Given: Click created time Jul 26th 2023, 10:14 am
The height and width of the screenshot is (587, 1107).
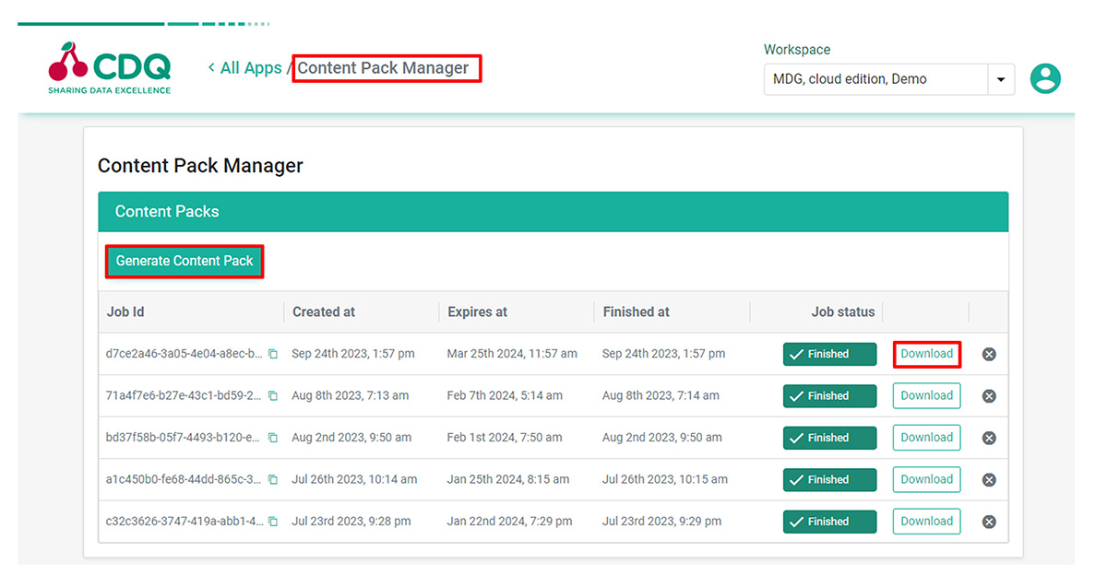Looking at the screenshot, I should (354, 480).
